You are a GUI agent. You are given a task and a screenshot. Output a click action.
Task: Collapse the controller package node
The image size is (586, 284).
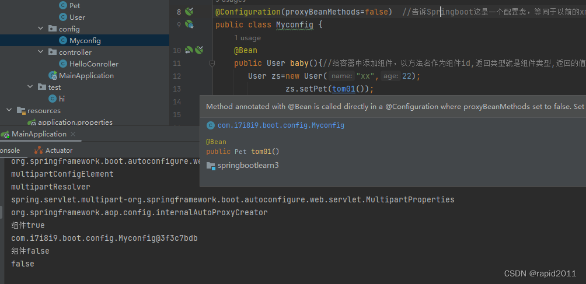[41, 52]
